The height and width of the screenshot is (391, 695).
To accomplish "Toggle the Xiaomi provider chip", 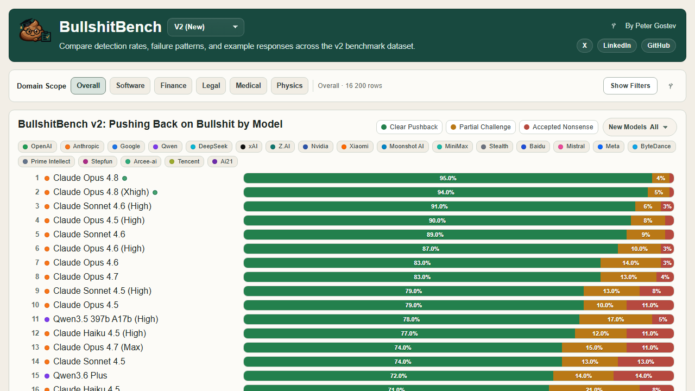I will [355, 147].
